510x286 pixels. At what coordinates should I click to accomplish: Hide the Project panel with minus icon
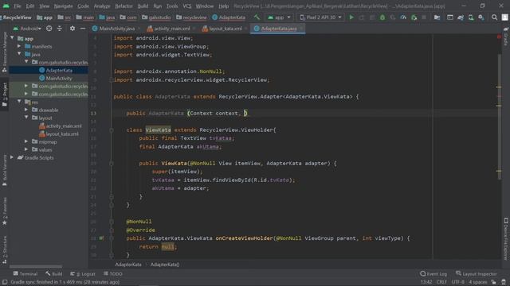pyautogui.click(x=83, y=29)
